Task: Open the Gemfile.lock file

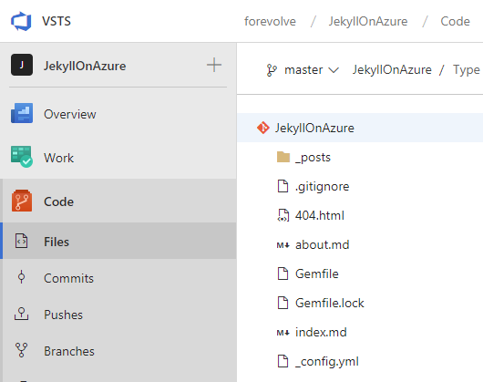Action: tap(329, 303)
